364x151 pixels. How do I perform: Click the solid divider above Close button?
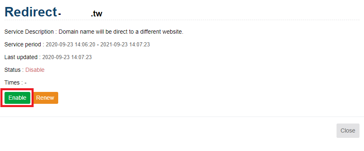(x=182, y=117)
